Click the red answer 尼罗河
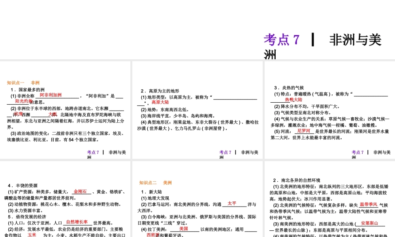 [303, 130]
